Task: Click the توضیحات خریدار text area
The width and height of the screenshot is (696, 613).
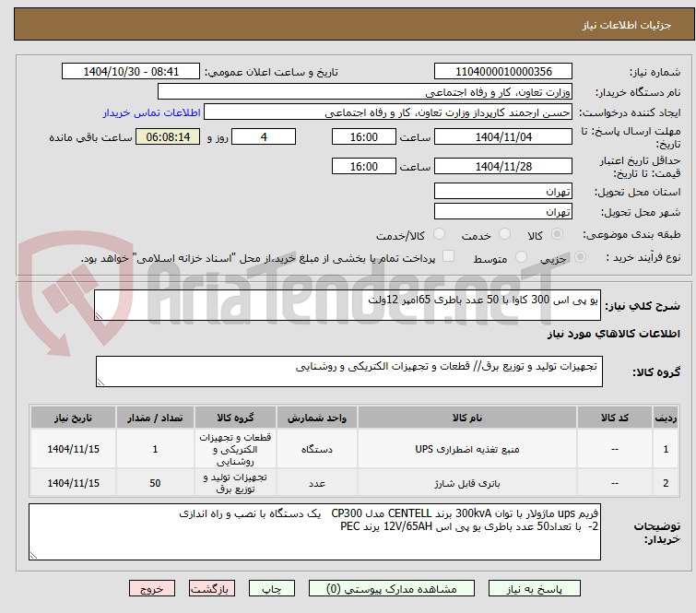Action: (314, 532)
